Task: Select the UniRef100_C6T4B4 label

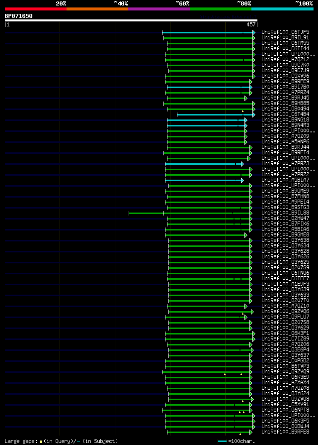Action: pos(285,114)
